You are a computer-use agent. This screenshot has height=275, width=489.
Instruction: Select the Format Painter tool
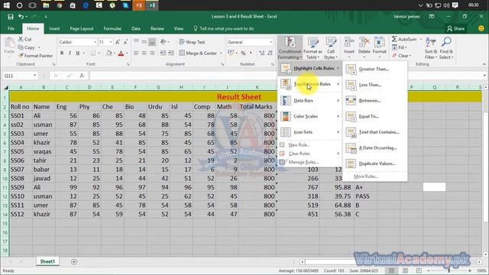(x=35, y=56)
